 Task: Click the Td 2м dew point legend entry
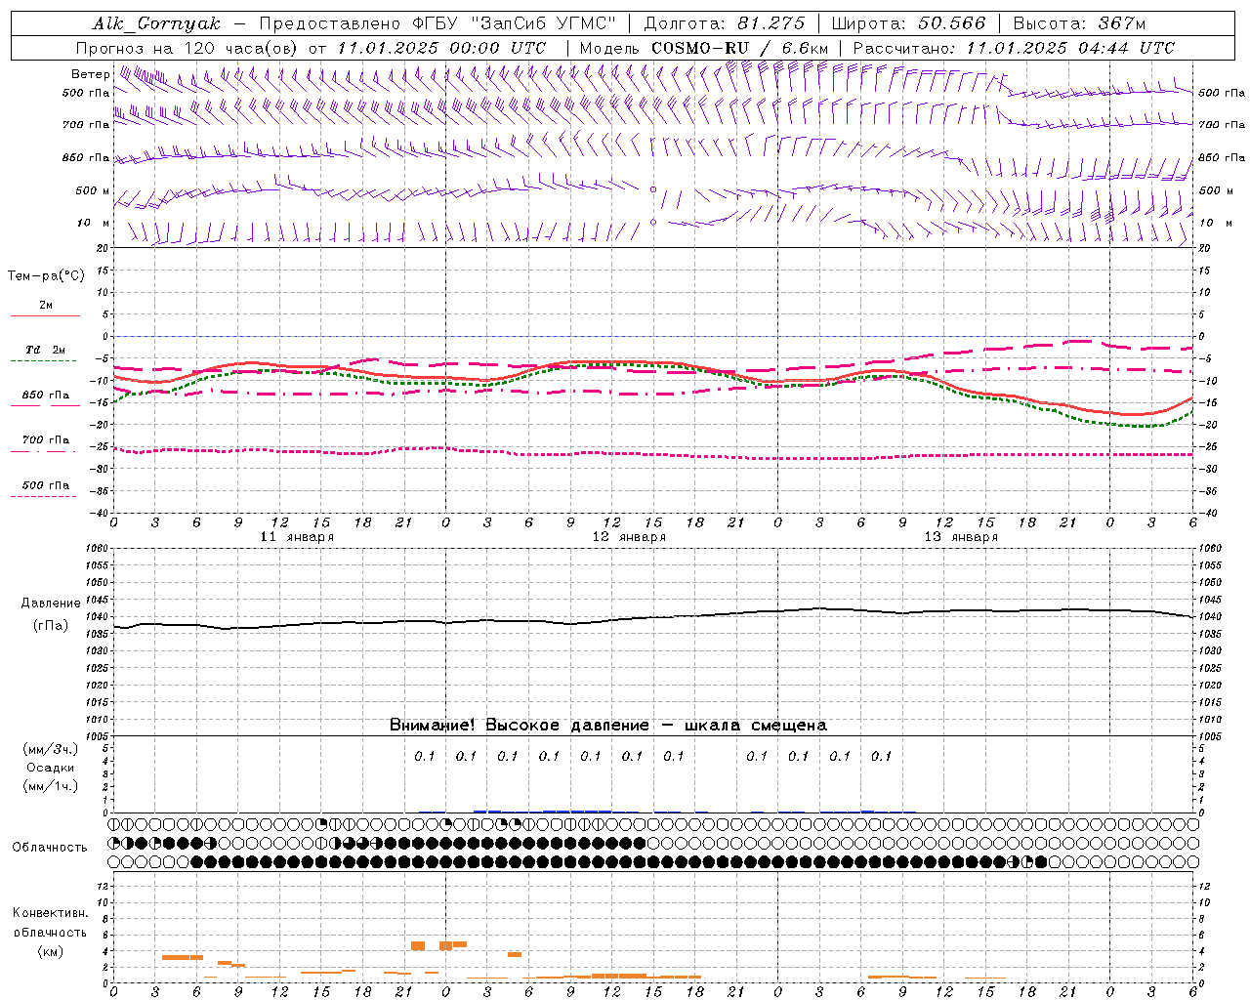click(x=45, y=350)
